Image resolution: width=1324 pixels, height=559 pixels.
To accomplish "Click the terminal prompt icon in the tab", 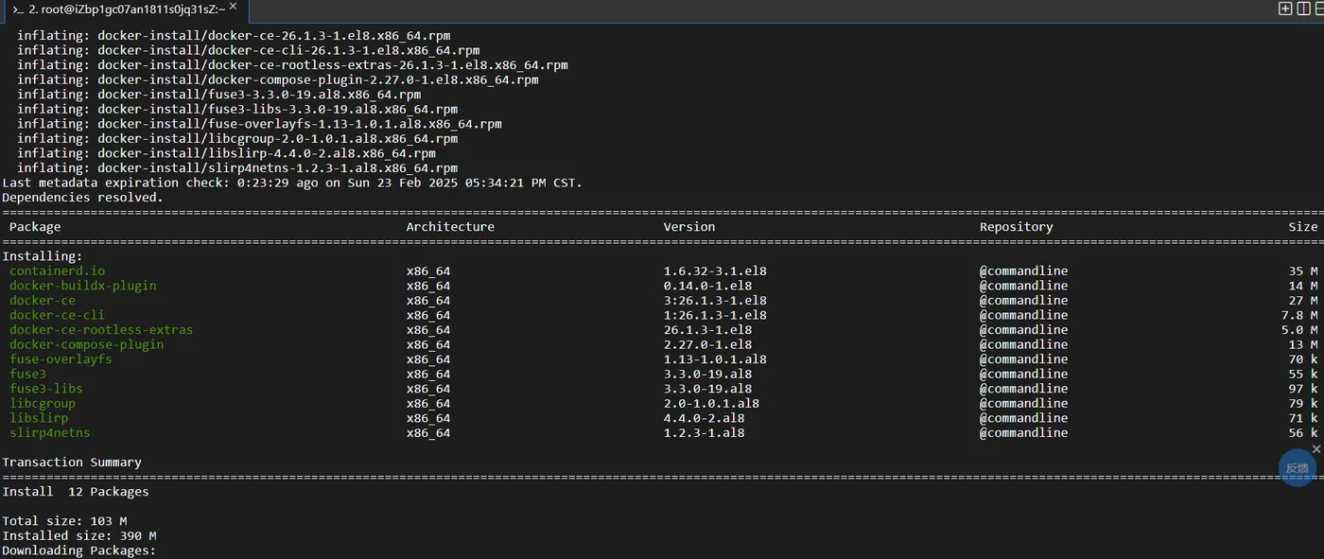I will (18, 9).
